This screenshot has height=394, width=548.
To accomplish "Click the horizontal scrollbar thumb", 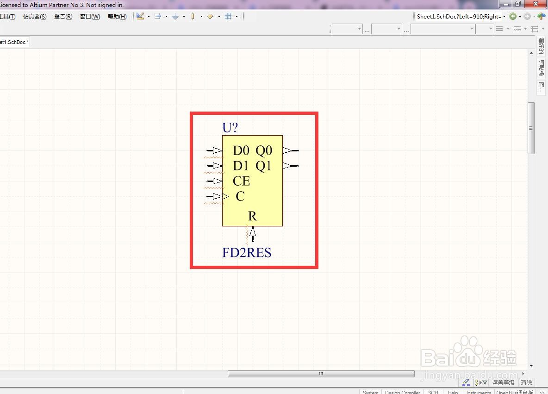I will [321, 374].
